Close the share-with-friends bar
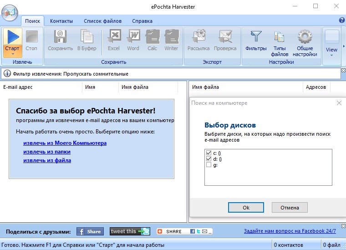 (343, 226)
